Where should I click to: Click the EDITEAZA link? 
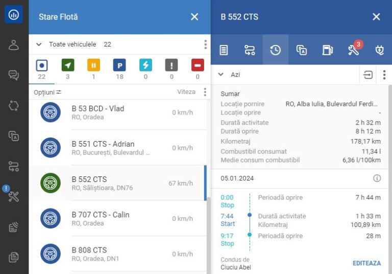click(366, 263)
